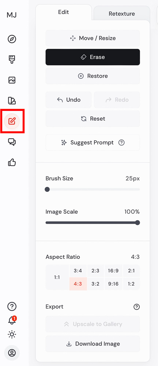Open the Explore compass icon
This screenshot has height=366, width=158.
(12, 39)
